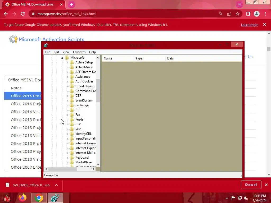Open download options chevron for iso file
The width and height of the screenshot is (271, 203).
pyautogui.click(x=56, y=185)
